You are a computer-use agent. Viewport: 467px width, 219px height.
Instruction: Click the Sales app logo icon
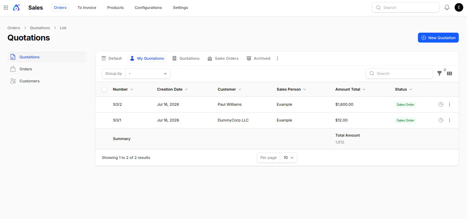pos(16,8)
